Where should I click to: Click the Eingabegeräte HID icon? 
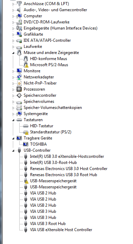[19, 28]
